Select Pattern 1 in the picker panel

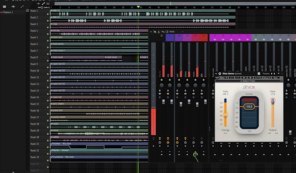point(8,12)
